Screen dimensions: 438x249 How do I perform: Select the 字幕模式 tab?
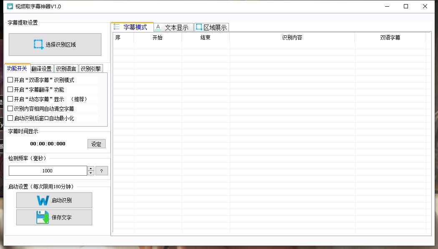[132, 27]
